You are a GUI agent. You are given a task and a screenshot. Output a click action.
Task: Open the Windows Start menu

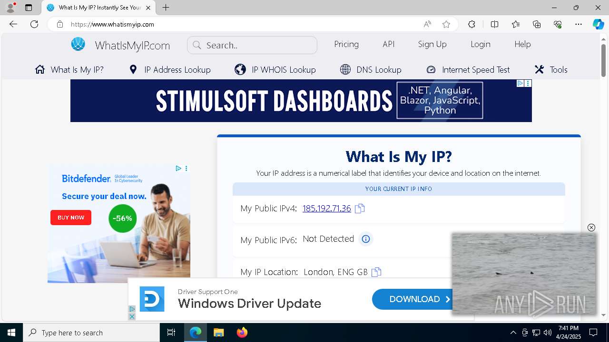pos(11,332)
